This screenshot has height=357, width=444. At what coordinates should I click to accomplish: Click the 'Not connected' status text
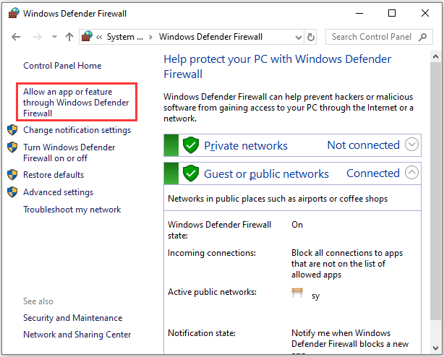pyautogui.click(x=363, y=145)
